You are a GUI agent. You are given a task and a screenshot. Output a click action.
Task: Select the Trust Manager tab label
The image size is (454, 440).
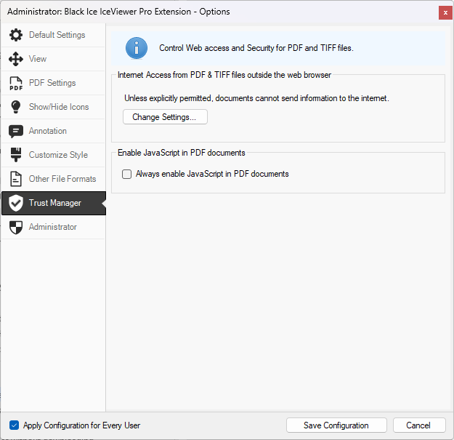(55, 203)
